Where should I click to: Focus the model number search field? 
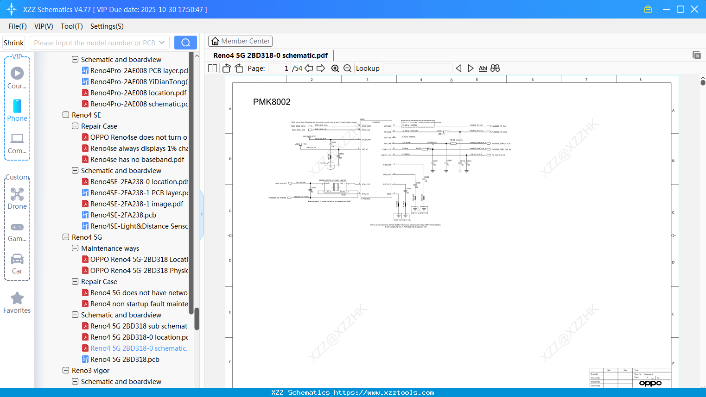[x=95, y=43]
